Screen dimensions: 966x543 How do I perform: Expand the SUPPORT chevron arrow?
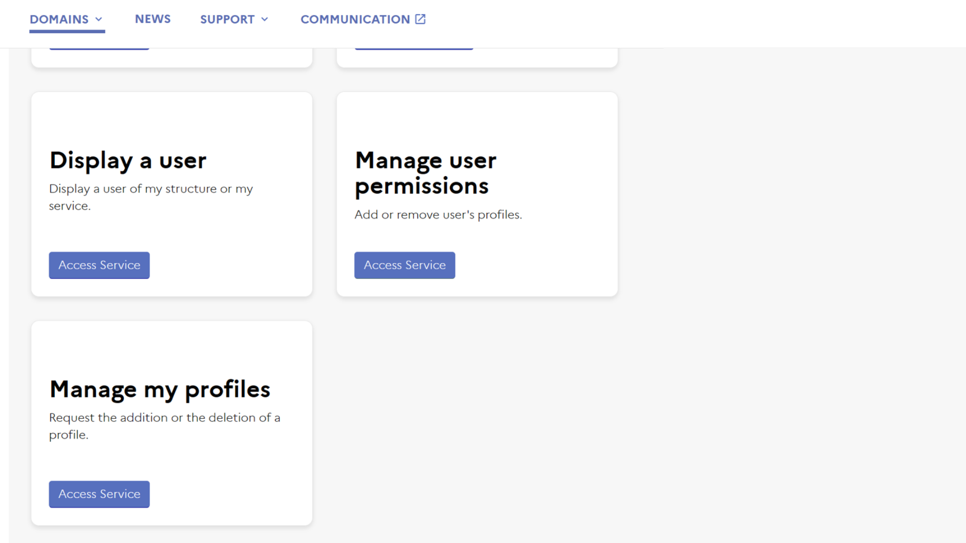tap(265, 19)
